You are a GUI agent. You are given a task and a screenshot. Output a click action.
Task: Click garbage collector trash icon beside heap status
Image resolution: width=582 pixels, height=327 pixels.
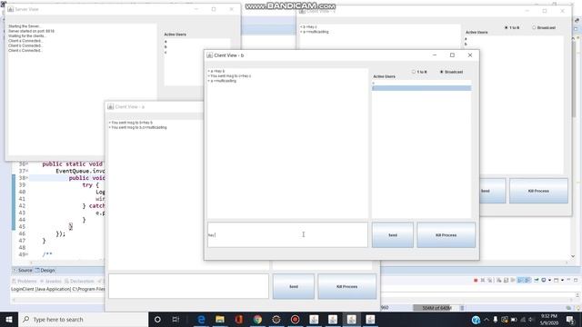462,308
